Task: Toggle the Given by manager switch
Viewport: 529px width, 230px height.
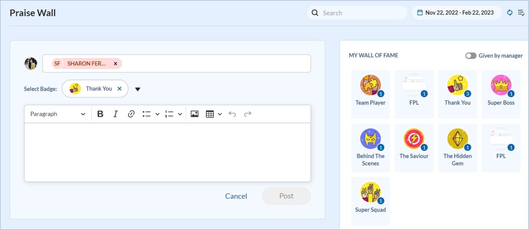Action: click(471, 56)
